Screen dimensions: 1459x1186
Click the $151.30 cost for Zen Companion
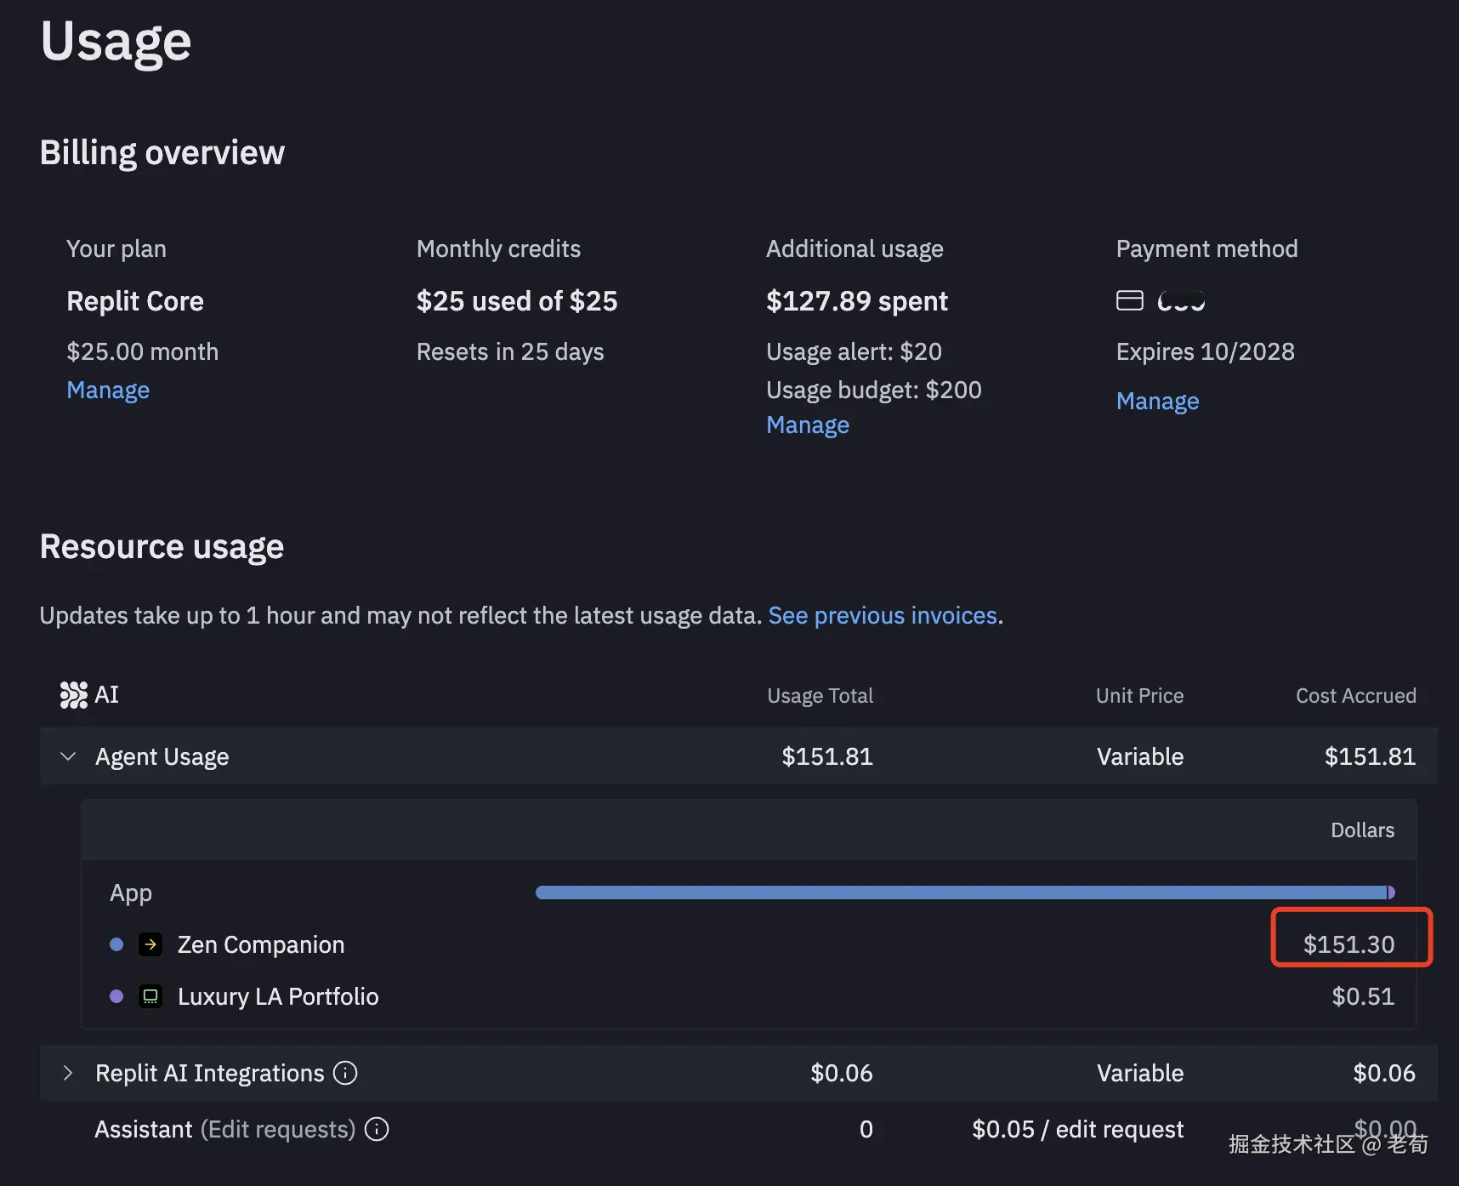tap(1348, 944)
